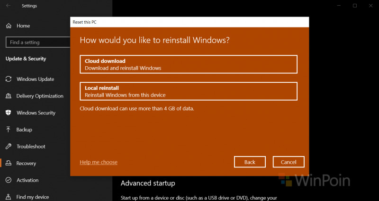Click the Recovery icon in sidebar

click(9, 163)
